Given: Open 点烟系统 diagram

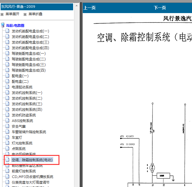Looking at the screenshot, I should (19, 149).
